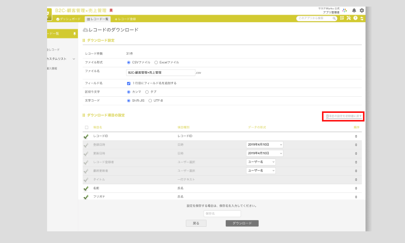Open date format dropdown for 更新日時
The height and width of the screenshot is (243, 405).
(264, 153)
